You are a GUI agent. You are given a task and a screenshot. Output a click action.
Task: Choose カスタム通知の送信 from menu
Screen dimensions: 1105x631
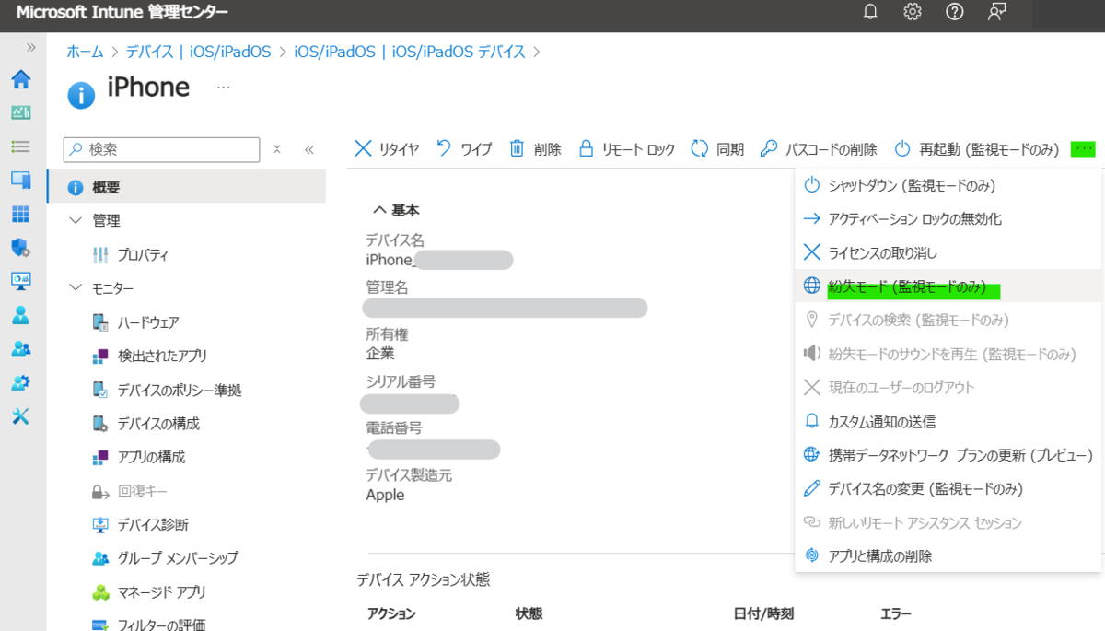pyautogui.click(x=948, y=421)
